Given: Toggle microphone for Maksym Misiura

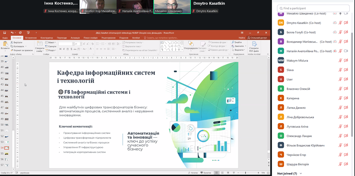Looking at the screenshot, I should pos(340,60).
